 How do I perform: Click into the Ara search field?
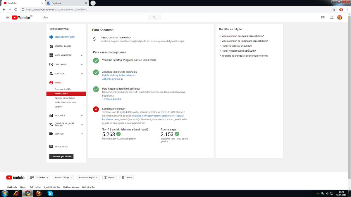(95, 18)
